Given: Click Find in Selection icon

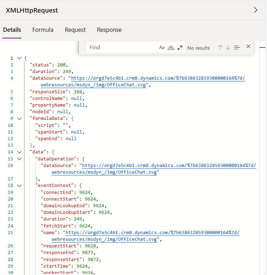Looking at the screenshot, I should (x=237, y=48).
